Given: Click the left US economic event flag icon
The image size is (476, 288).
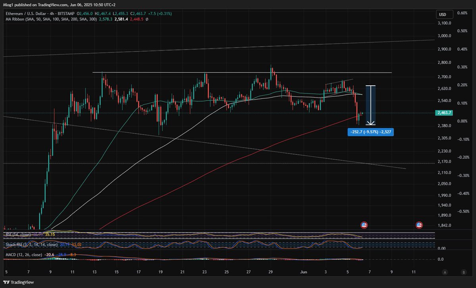Looking at the screenshot, I should 364,225.
